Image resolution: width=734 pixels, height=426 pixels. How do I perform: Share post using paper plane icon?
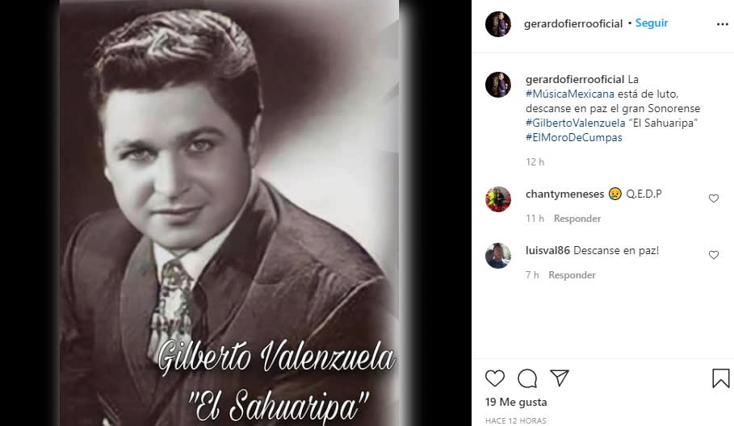tap(560, 378)
